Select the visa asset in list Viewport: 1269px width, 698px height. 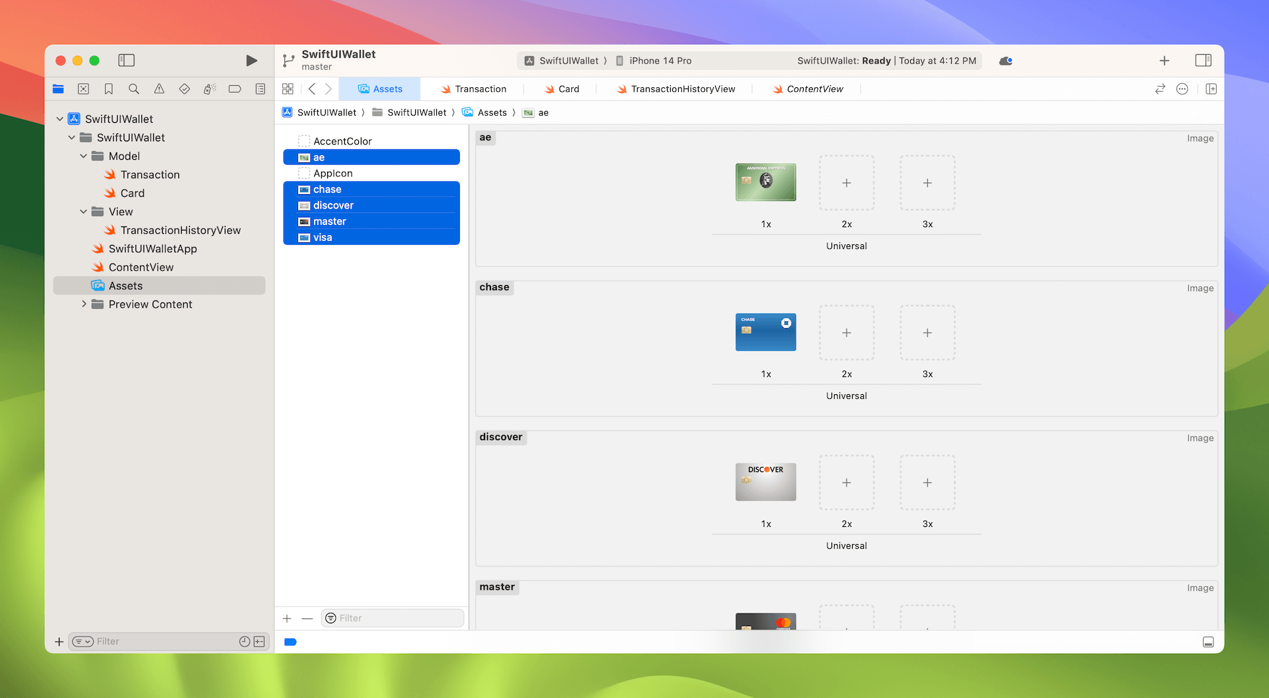pyautogui.click(x=371, y=237)
